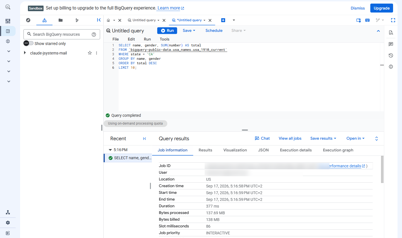This screenshot has height=238, width=402.
Task: Select the Studio icon in the left rail
Action: point(8,31)
